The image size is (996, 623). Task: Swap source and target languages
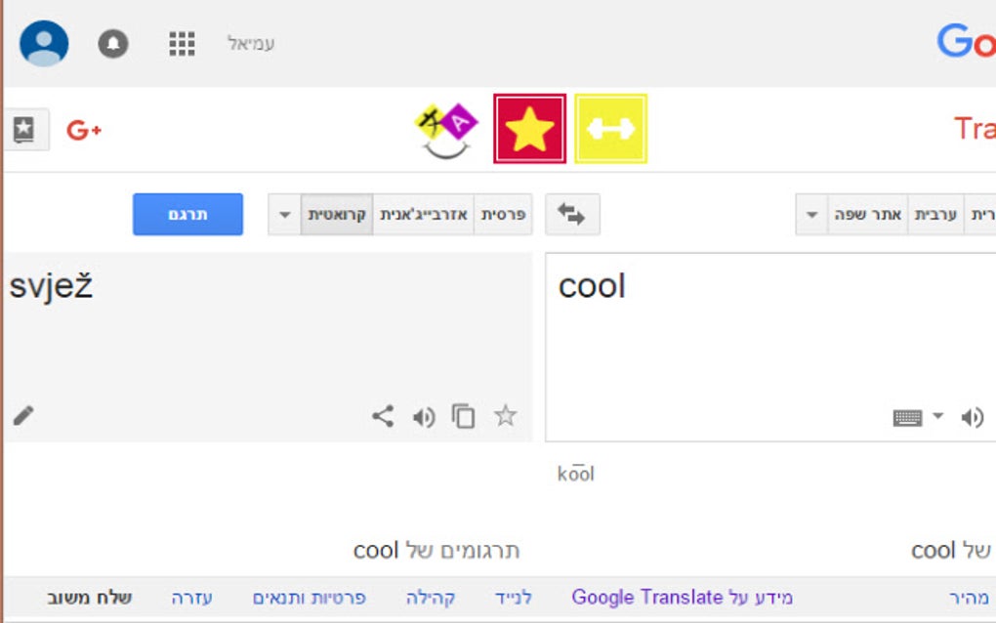(571, 215)
